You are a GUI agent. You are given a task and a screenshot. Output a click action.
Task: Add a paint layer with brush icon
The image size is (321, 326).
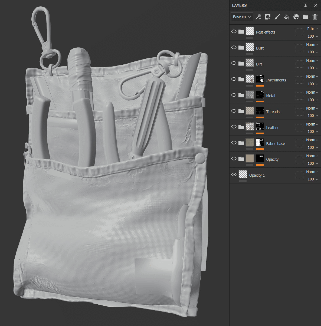coord(277,17)
